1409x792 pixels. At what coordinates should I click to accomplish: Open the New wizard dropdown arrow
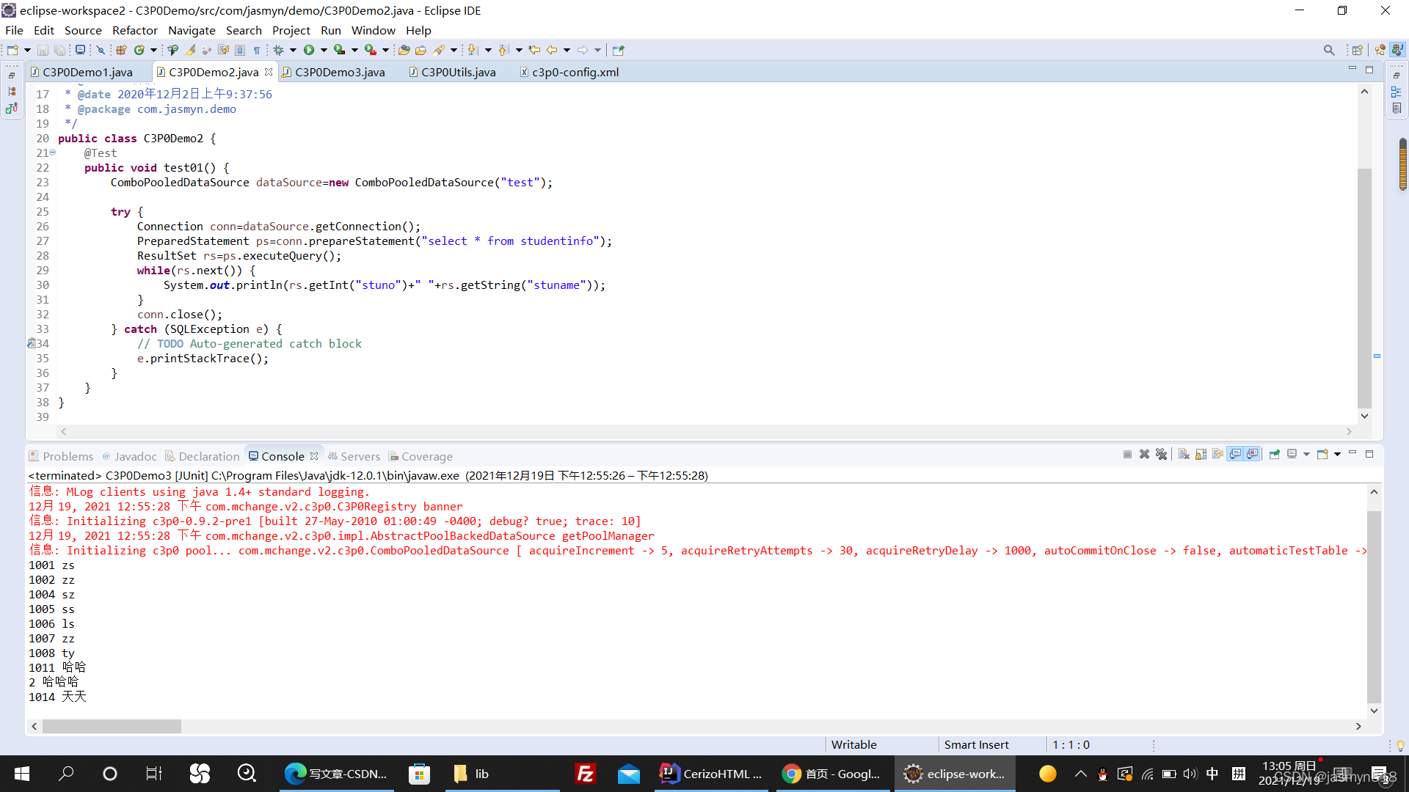[27, 50]
